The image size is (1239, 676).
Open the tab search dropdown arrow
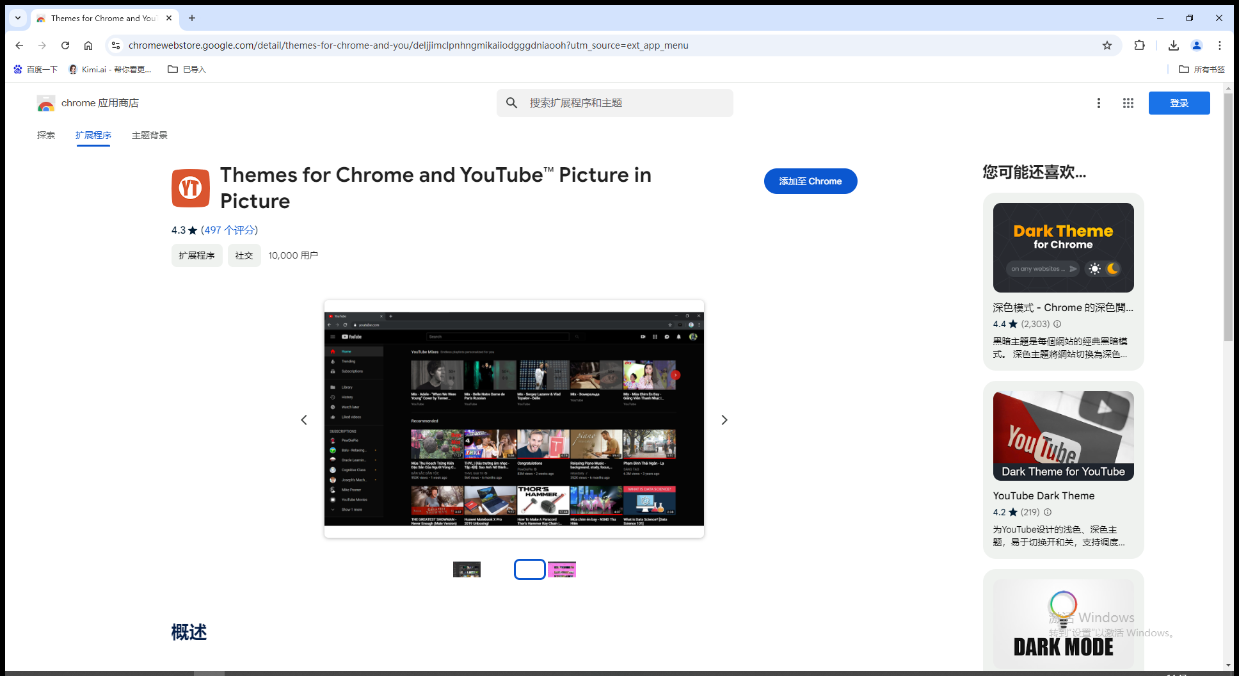pyautogui.click(x=18, y=18)
